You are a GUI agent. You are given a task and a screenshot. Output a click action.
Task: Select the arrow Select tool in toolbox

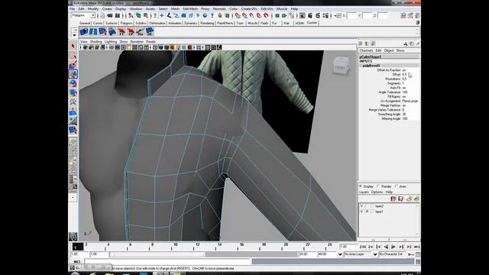click(x=73, y=47)
